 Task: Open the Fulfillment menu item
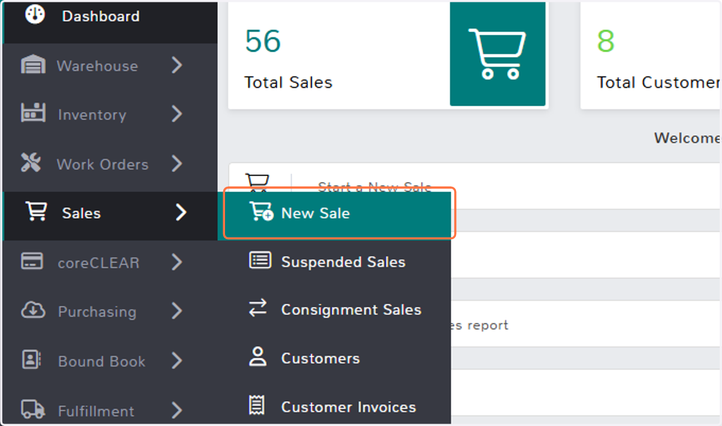110,411
